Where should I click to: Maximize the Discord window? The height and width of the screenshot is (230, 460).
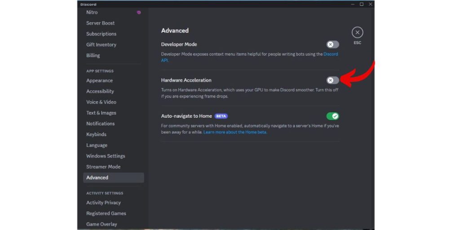(x=362, y=4)
